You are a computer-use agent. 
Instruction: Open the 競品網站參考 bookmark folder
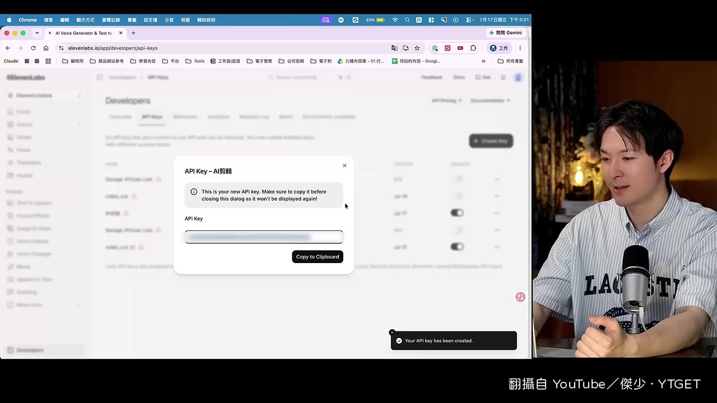click(x=106, y=61)
